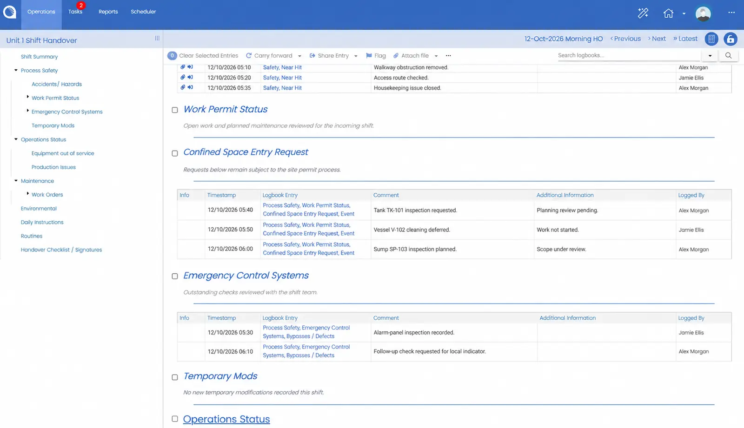Click the application logo in the header
This screenshot has height=428, width=744.
pyautogui.click(x=9, y=12)
